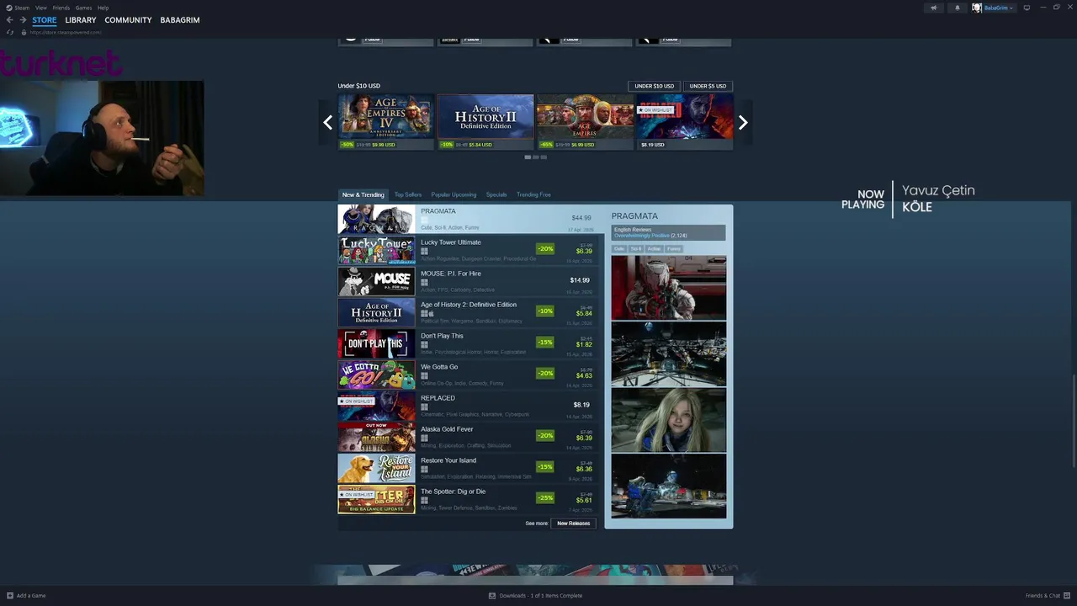Screen dimensions: 1077x606
Task: Open the Alaska Gold Fever list row
Action: click(468, 438)
